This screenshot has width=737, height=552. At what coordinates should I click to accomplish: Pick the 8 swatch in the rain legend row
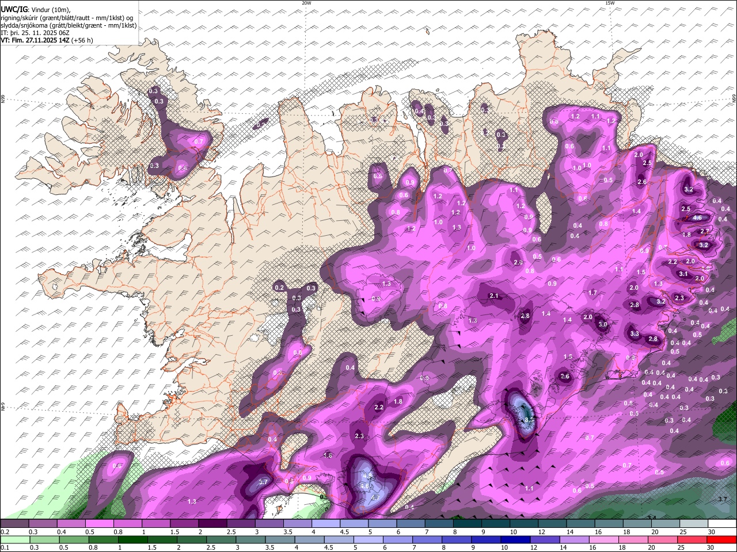tap(457, 539)
